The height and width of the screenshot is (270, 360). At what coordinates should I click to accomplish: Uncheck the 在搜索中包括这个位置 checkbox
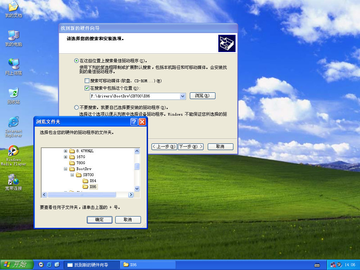pos(87,88)
